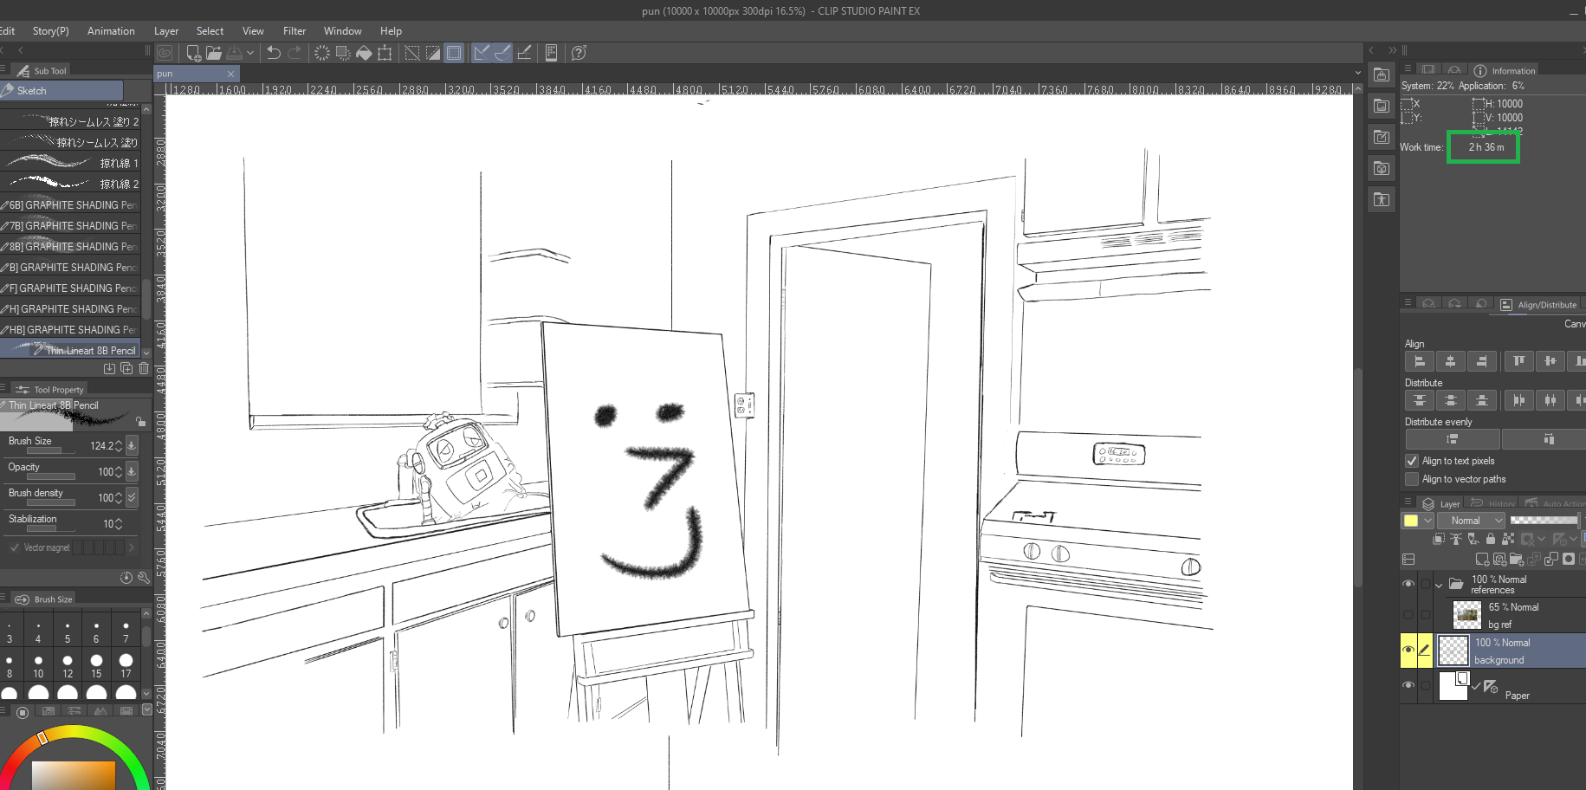Image resolution: width=1586 pixels, height=790 pixels.
Task: Hide the Paper layer
Action: click(x=1408, y=685)
